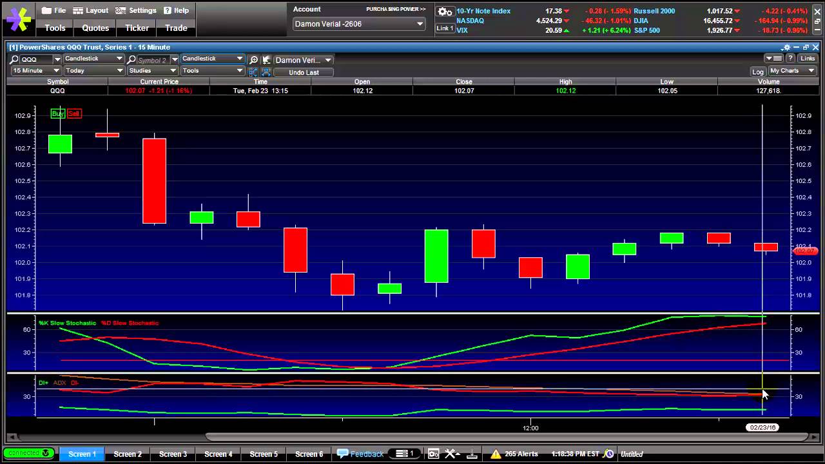This screenshot has width=825, height=464.
Task: Toggle the Log scale button
Action: pos(757,71)
